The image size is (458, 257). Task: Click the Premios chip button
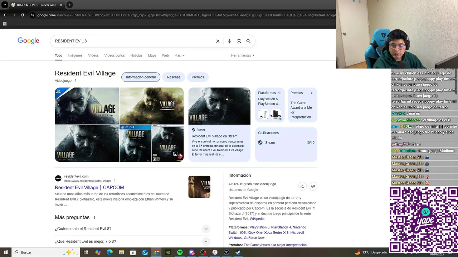click(198, 77)
